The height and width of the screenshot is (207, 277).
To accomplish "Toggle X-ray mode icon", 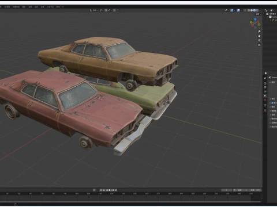I will click(245, 10).
